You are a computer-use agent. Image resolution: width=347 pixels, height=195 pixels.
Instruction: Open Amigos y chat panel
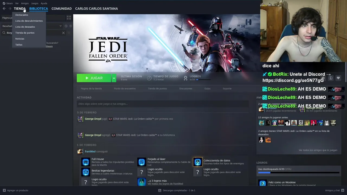tap(335, 190)
